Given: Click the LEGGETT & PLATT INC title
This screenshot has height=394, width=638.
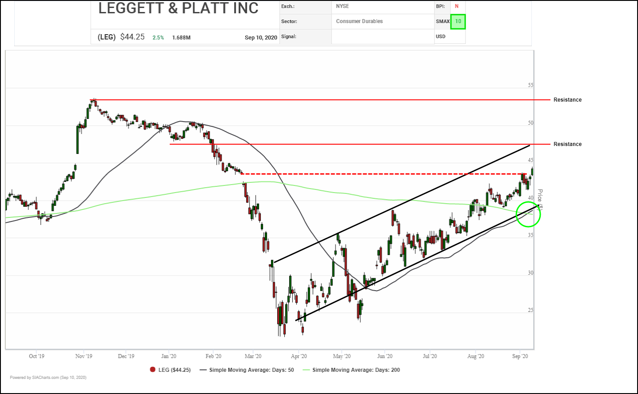Looking at the screenshot, I should click(178, 8).
